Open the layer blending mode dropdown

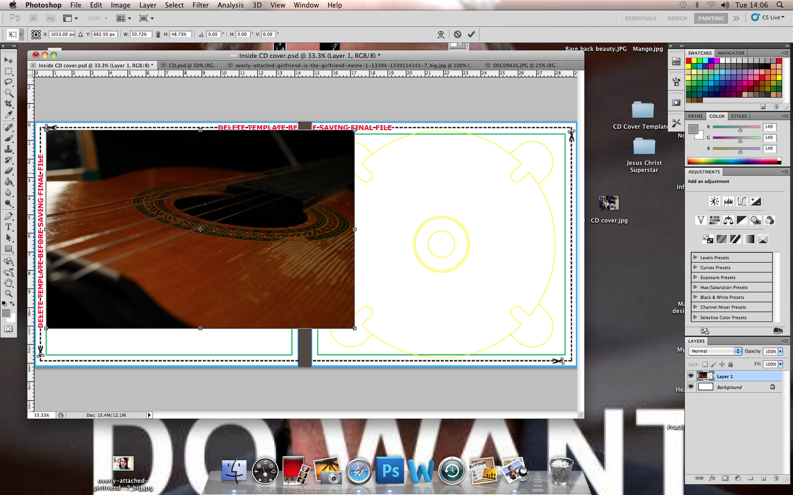click(714, 351)
